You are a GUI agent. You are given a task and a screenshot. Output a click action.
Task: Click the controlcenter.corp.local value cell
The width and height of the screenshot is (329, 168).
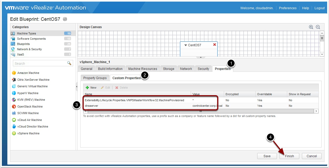207,106
